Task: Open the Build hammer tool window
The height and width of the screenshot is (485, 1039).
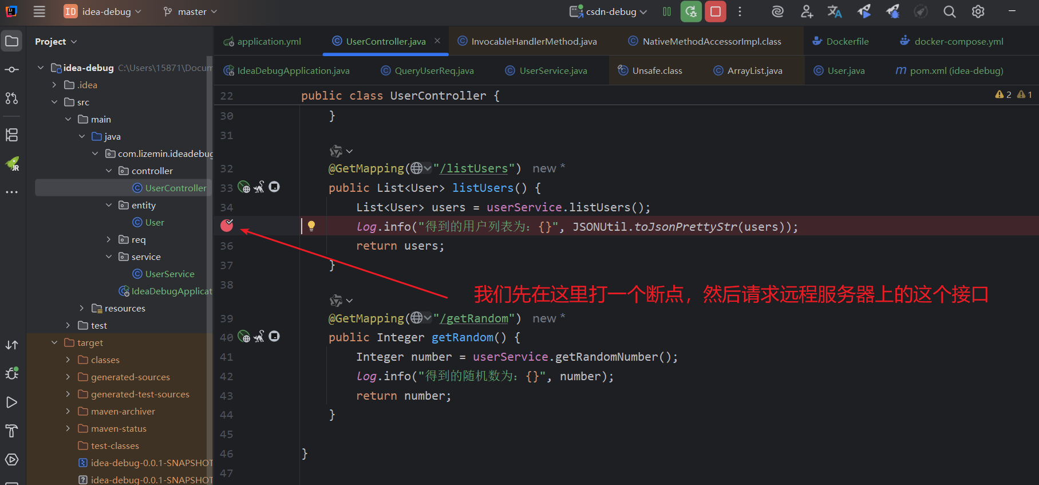Action: pyautogui.click(x=11, y=431)
